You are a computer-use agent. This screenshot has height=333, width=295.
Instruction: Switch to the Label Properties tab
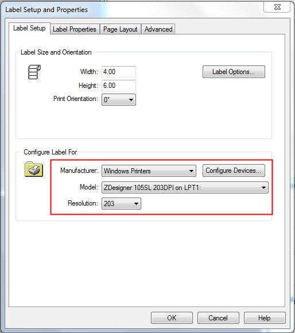[75, 29]
